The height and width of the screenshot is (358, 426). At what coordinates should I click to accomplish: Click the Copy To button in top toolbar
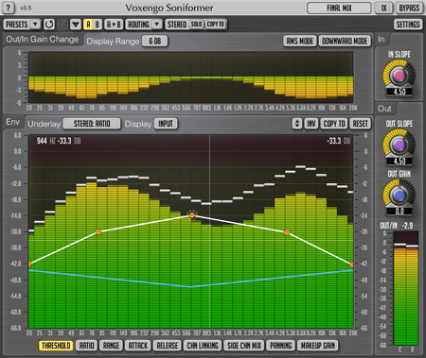point(216,25)
